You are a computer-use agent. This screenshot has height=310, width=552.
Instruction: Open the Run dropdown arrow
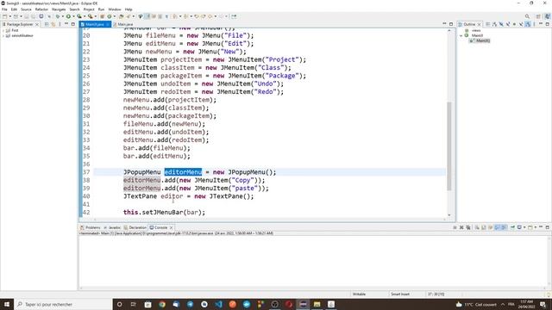[x=73, y=16]
